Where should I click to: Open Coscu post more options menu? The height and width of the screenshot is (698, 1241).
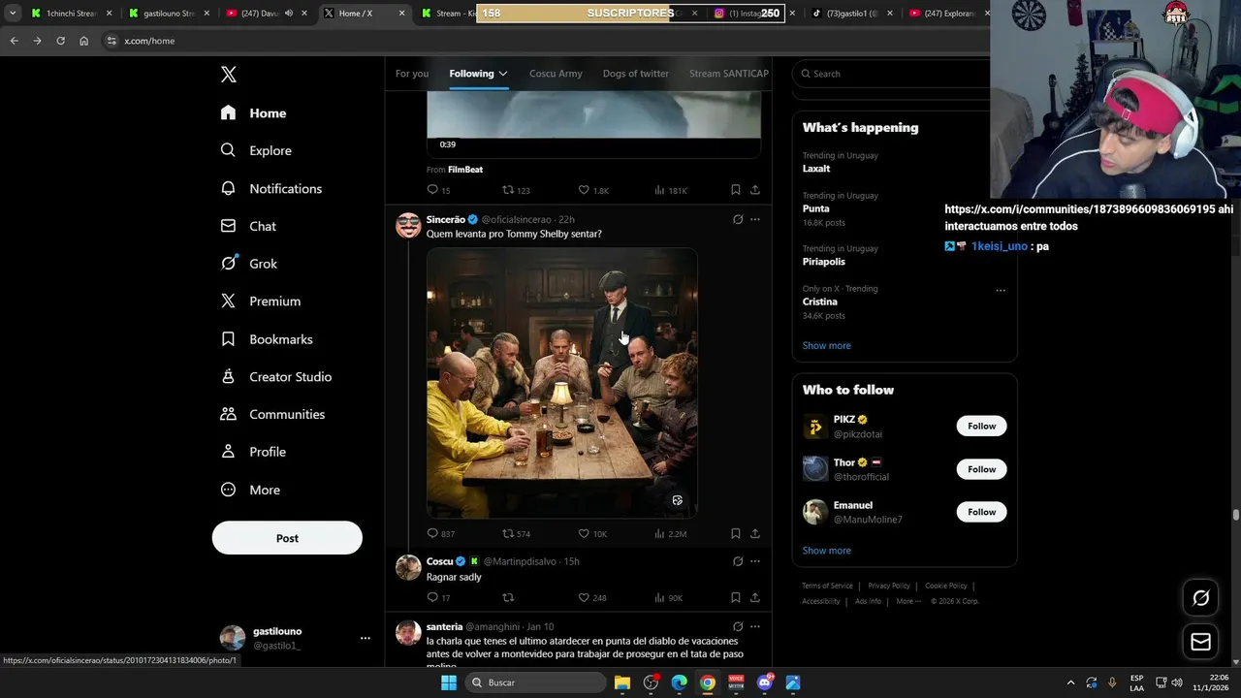click(x=755, y=561)
